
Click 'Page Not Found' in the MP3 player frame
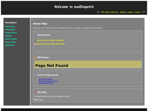coord(52,66)
